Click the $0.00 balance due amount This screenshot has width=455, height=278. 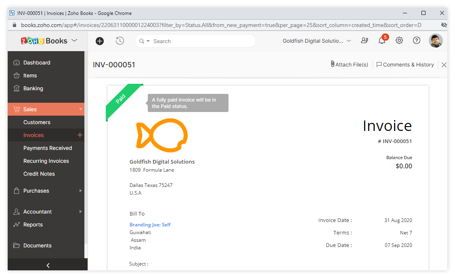[404, 166]
